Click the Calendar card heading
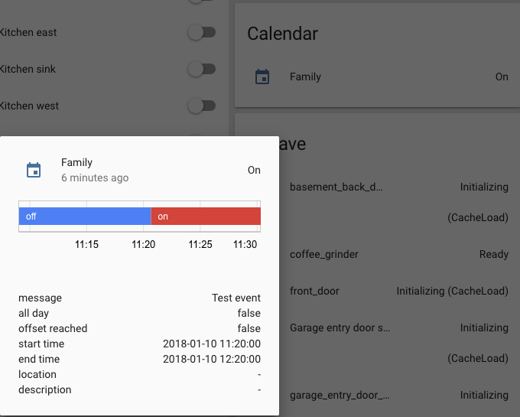 [x=282, y=34]
